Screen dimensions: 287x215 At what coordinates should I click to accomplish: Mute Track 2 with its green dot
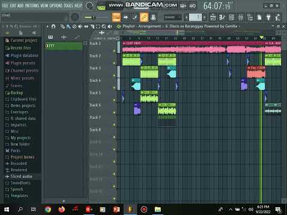pos(114,63)
